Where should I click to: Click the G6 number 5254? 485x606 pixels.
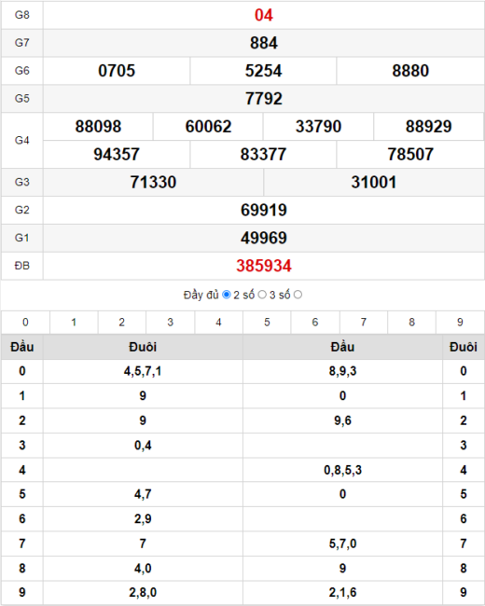pos(263,71)
